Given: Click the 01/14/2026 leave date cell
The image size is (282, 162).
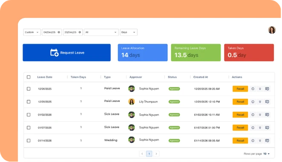Looking at the screenshot, I should pyautogui.click(x=45, y=141).
